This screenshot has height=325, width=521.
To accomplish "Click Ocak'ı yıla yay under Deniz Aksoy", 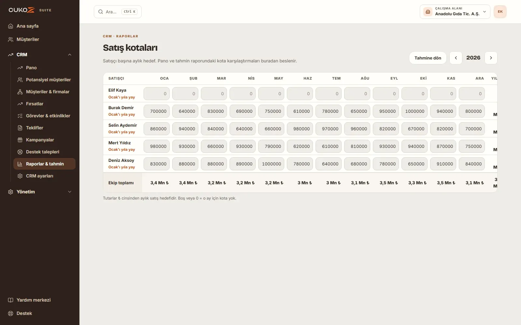I will [121, 167].
